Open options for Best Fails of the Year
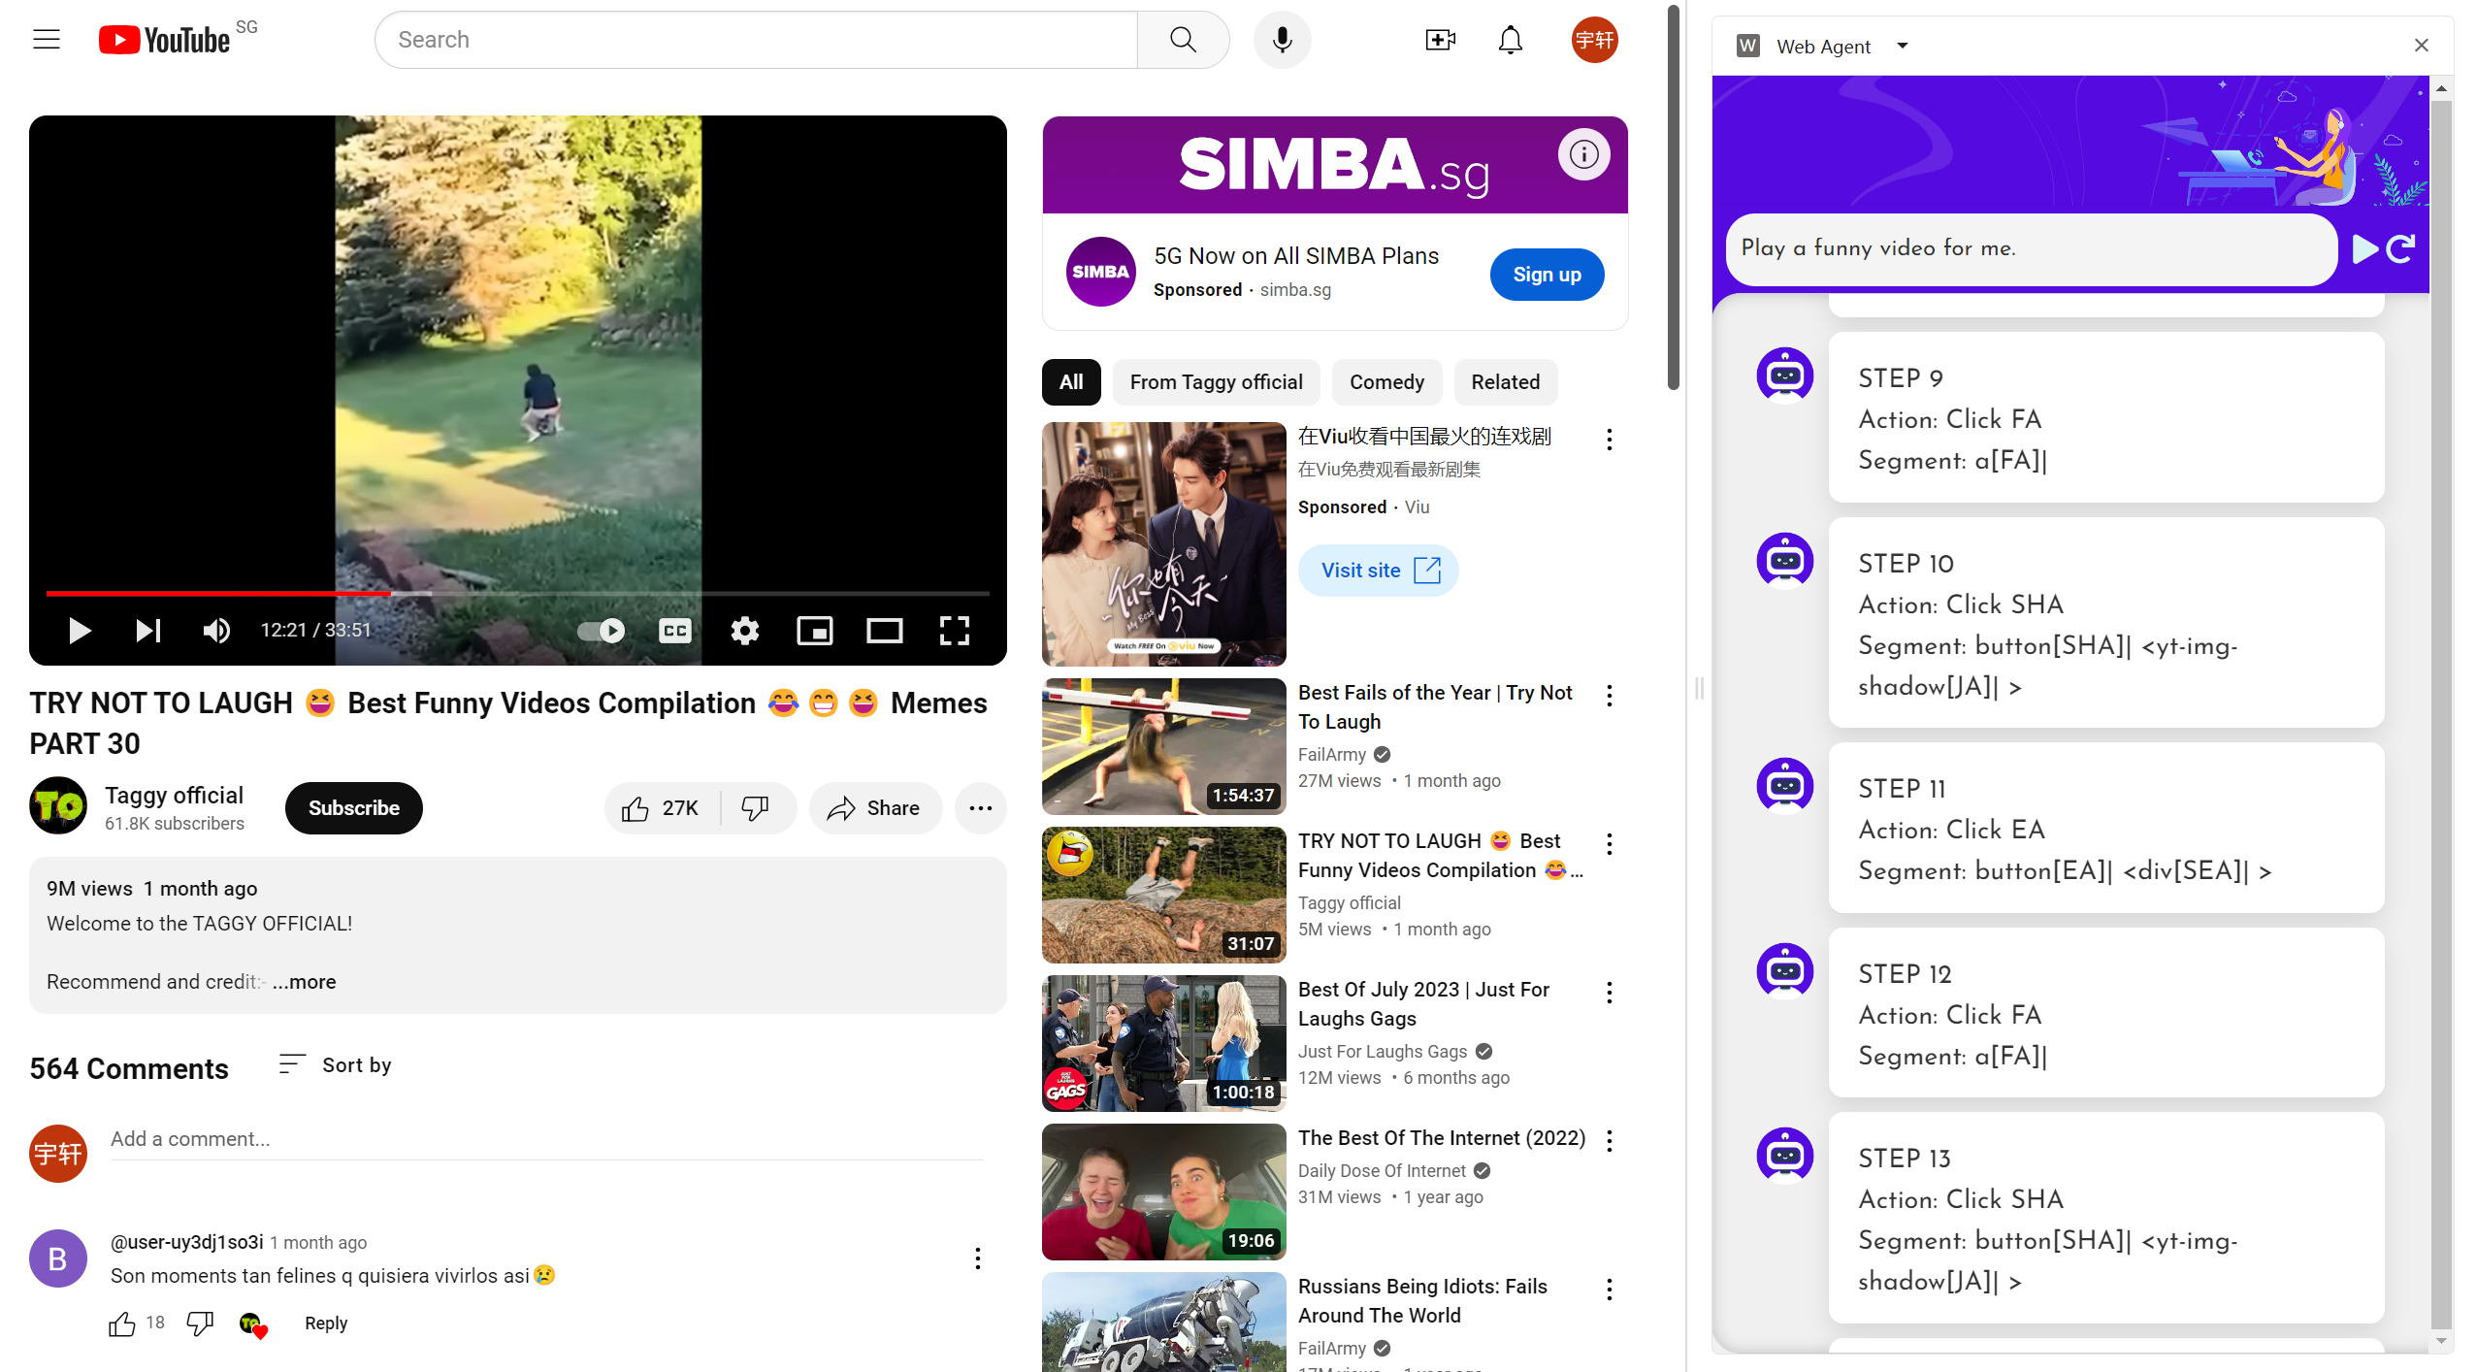Screen dimensions: 2477x1372 pos(1610,696)
